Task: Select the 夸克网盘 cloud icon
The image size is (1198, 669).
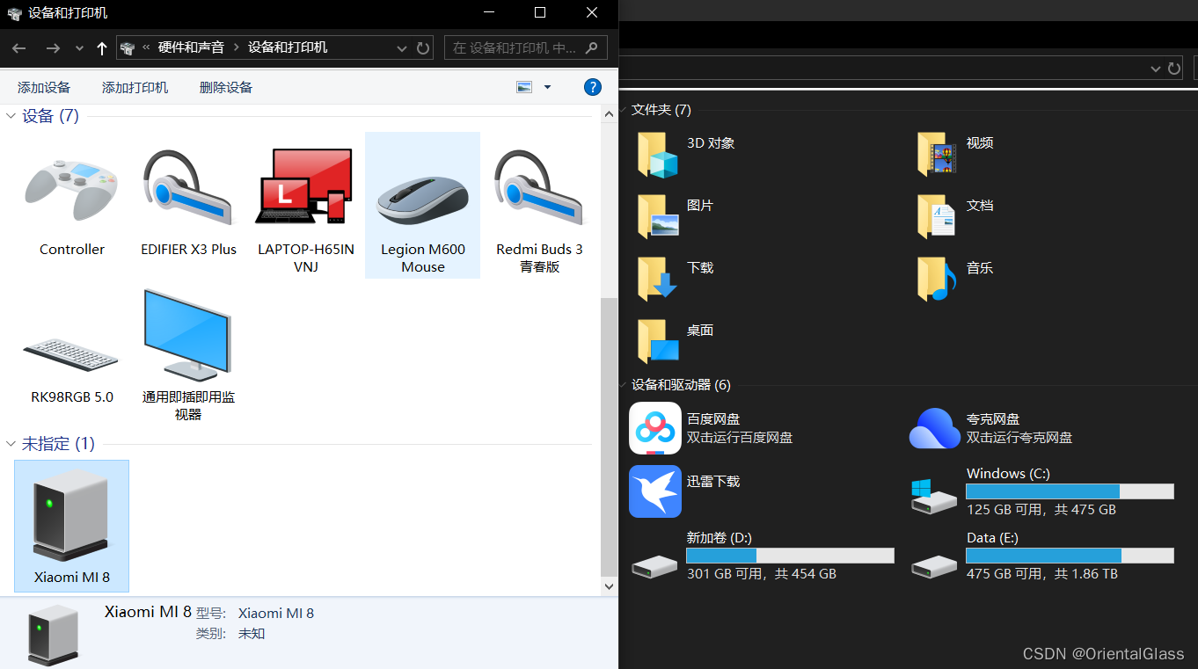Action: click(935, 428)
